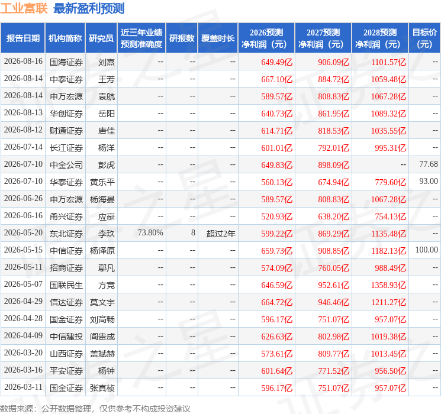Click 中金公司 target price 77.68
Image resolution: width=441 pixels, height=414 pixels.
coord(429,164)
